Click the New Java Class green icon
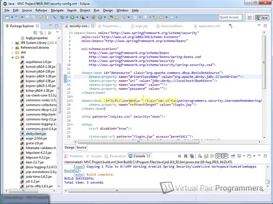Viewport: 273px width, 204px height. pyautogui.click(x=100, y=17)
